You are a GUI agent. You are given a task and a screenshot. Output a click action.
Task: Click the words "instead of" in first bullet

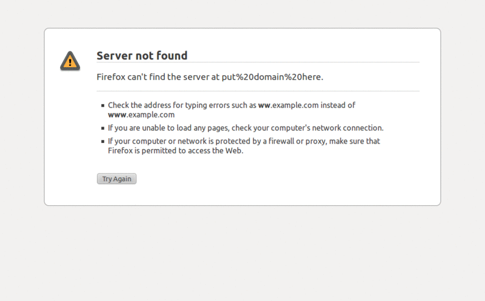tap(338, 105)
